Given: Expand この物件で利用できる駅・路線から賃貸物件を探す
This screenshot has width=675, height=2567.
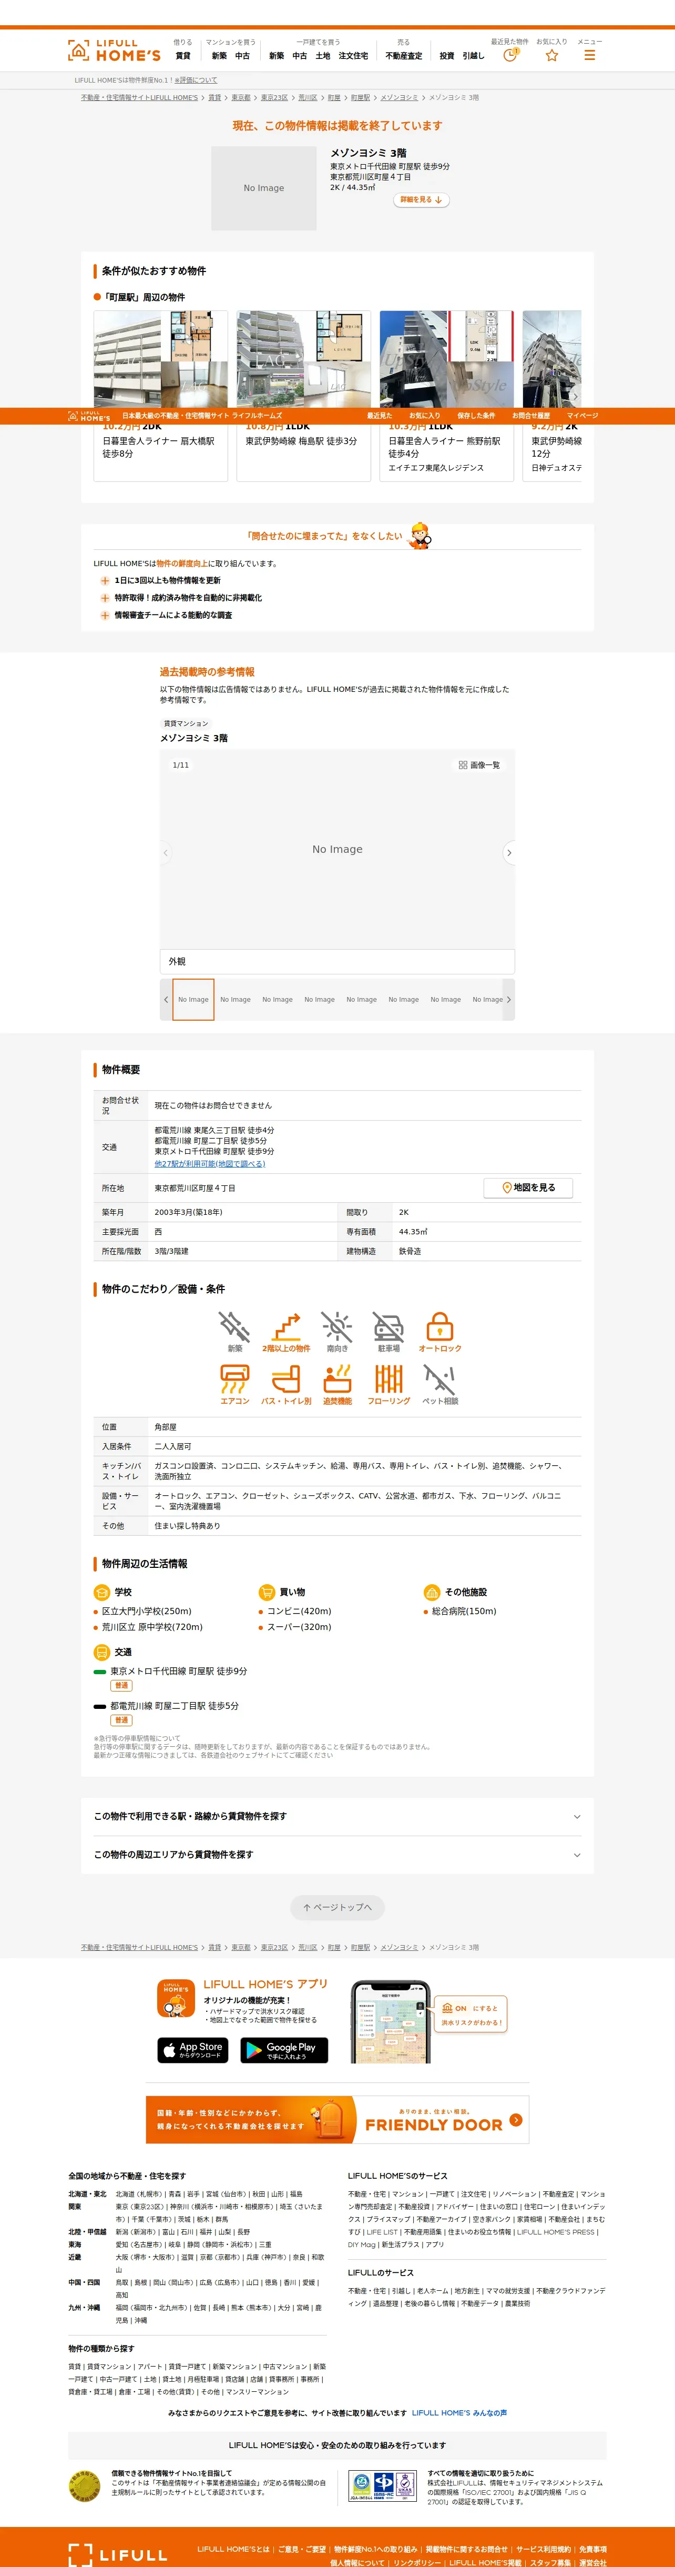Looking at the screenshot, I should click(x=337, y=1817).
